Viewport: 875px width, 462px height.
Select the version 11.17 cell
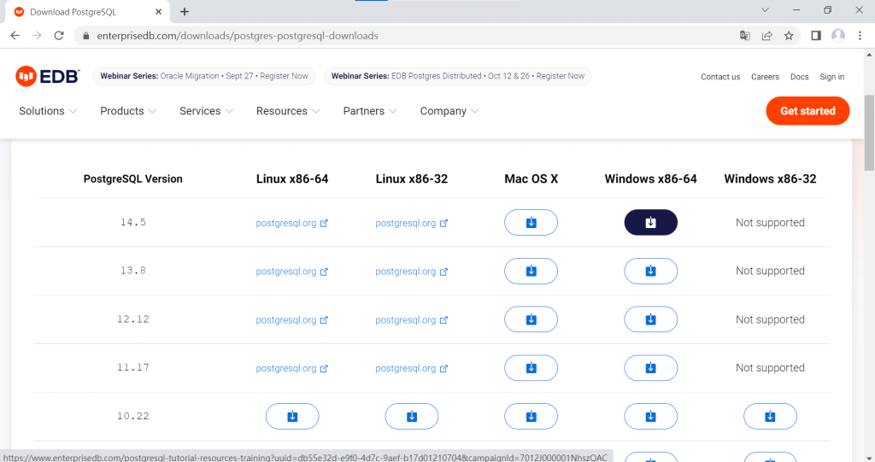click(x=132, y=368)
